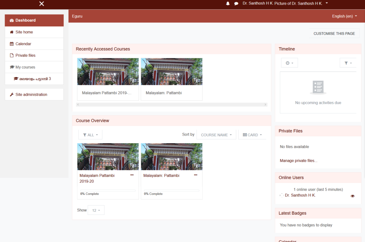Click three-dots menu on Malayalam Pattambi 2019-20 card
This screenshot has height=242, width=365.
click(x=132, y=175)
